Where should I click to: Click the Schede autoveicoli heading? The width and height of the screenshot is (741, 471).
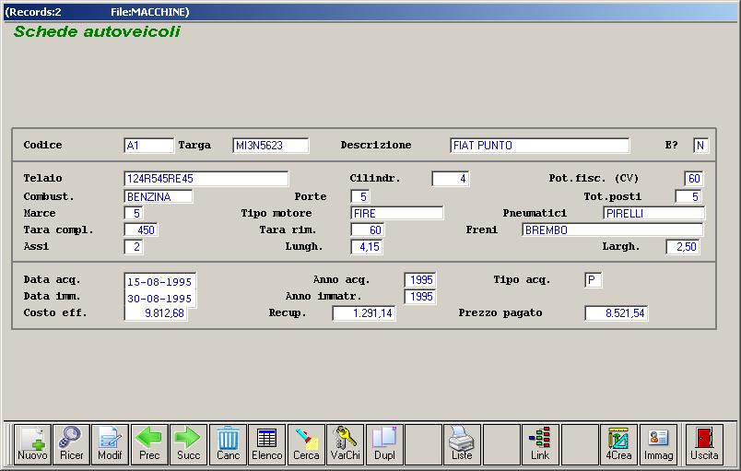click(97, 31)
